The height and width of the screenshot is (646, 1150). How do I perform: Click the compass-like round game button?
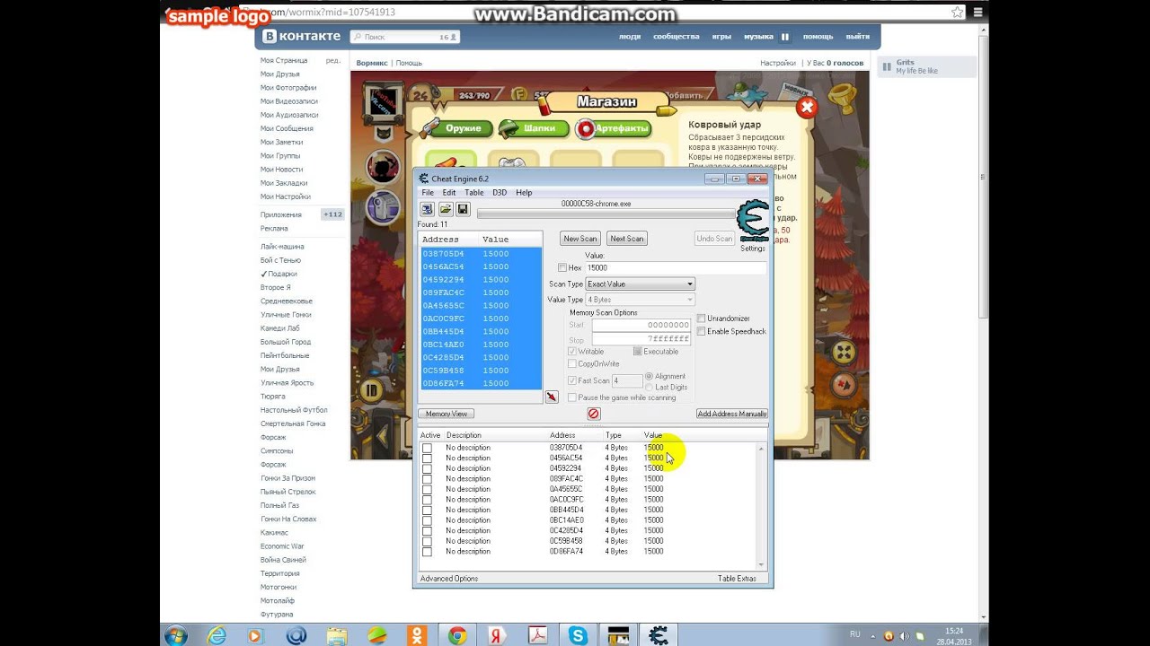[x=844, y=385]
